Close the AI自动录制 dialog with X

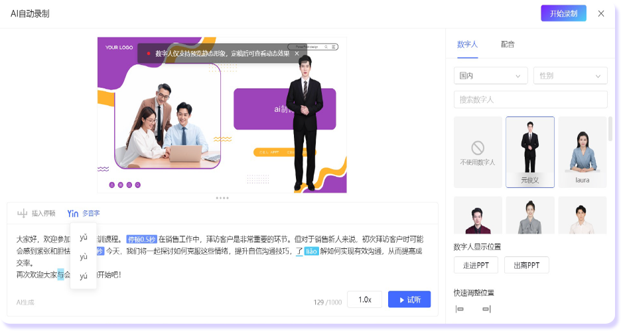pyautogui.click(x=600, y=13)
